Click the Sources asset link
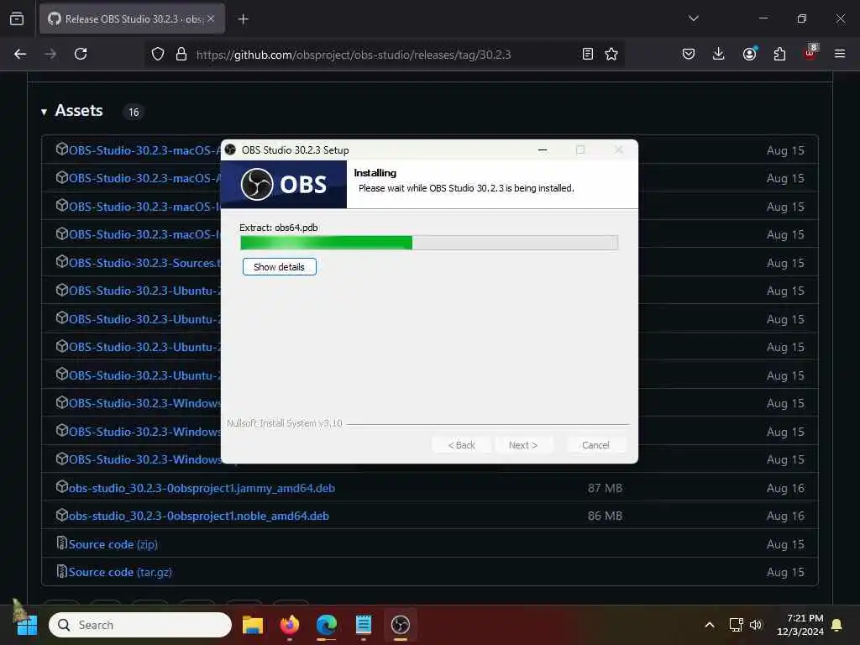Viewport: 860px width, 645px height. pyautogui.click(x=144, y=263)
